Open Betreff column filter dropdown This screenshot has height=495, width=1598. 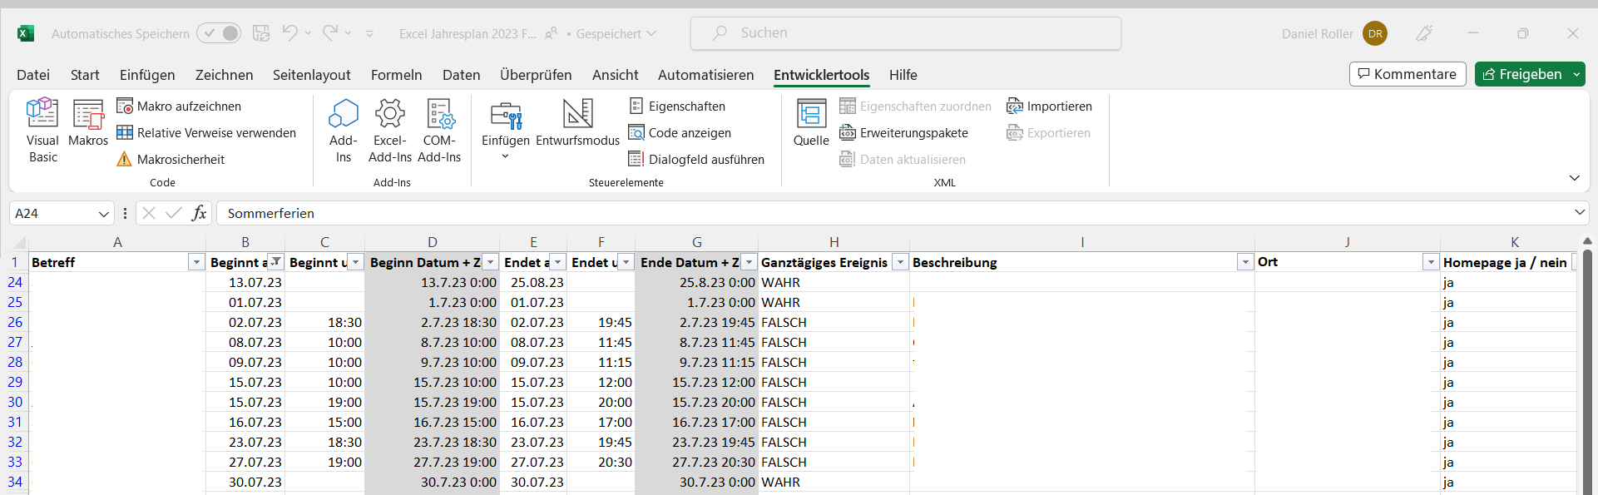pyautogui.click(x=196, y=262)
